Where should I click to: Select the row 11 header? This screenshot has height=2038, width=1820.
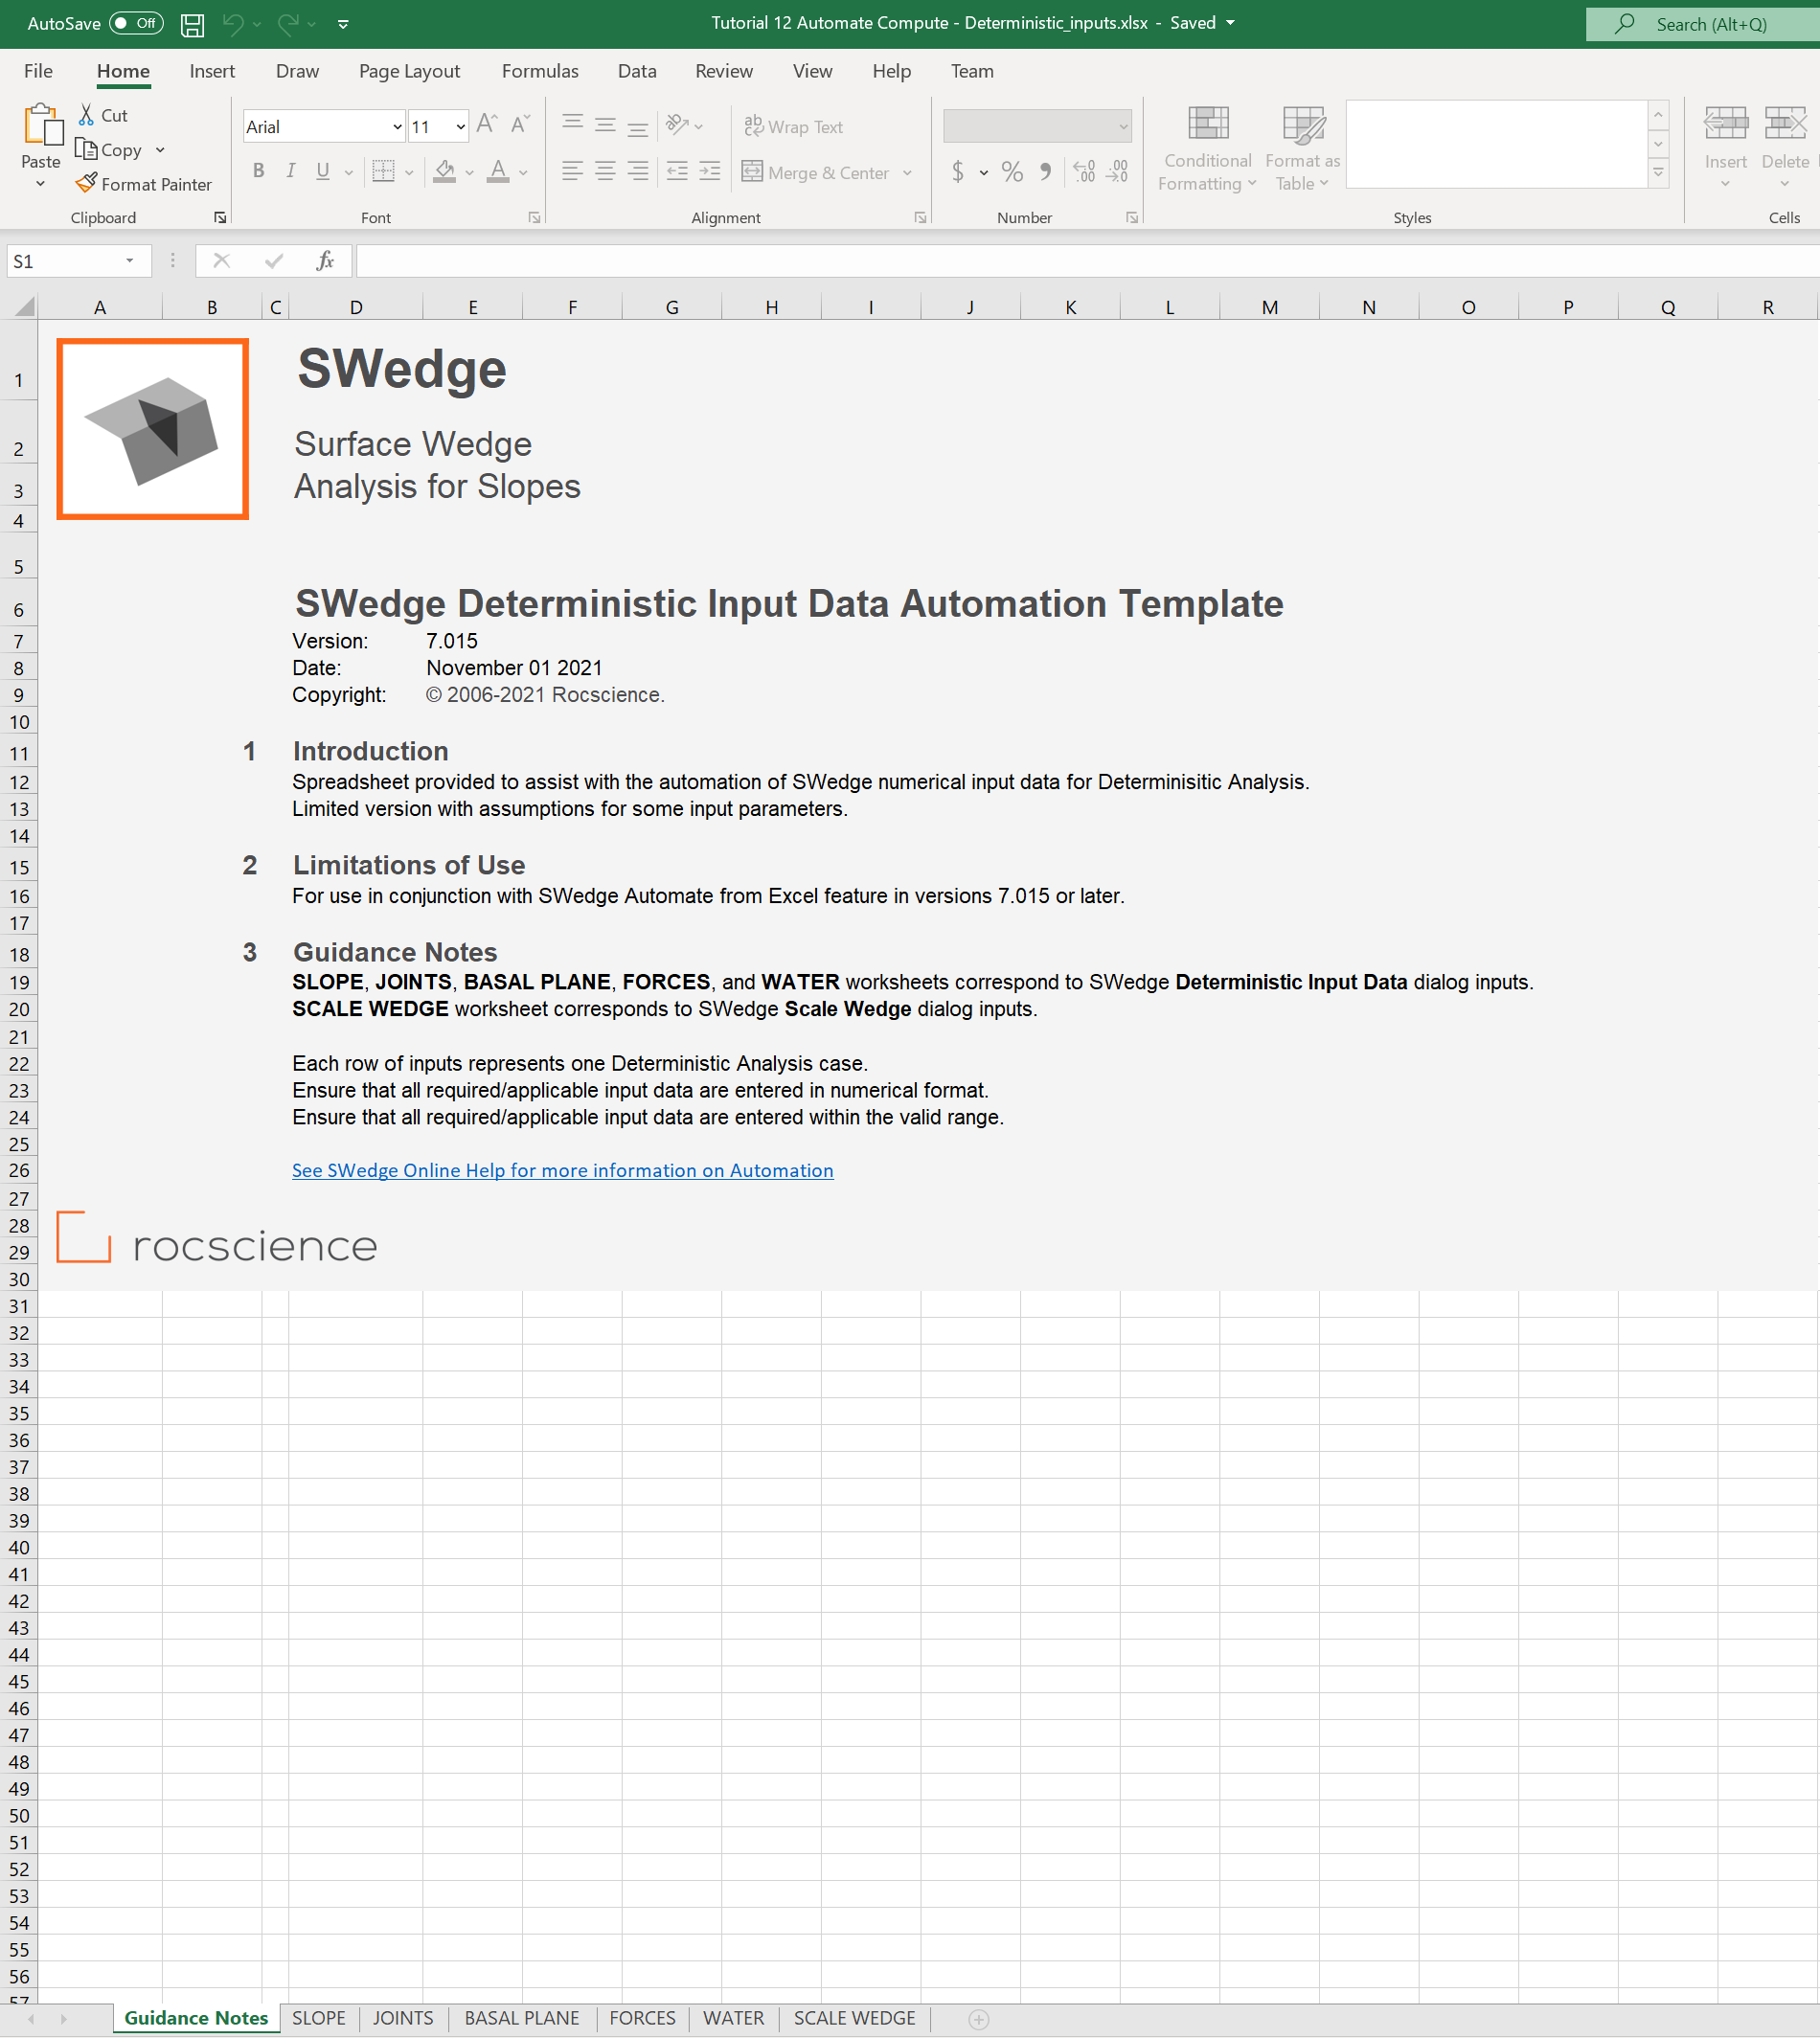point(19,754)
